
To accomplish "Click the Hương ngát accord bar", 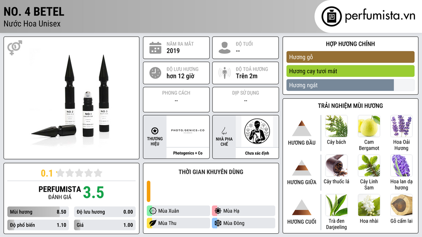I will [x=350, y=85].
